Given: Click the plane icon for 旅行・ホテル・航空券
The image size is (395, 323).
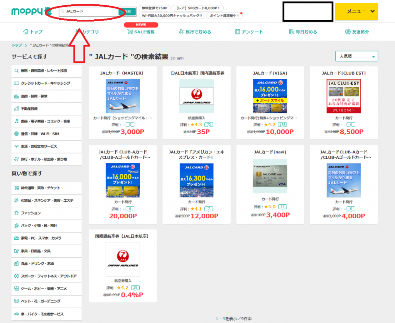Looking at the screenshot, I should (x=16, y=159).
